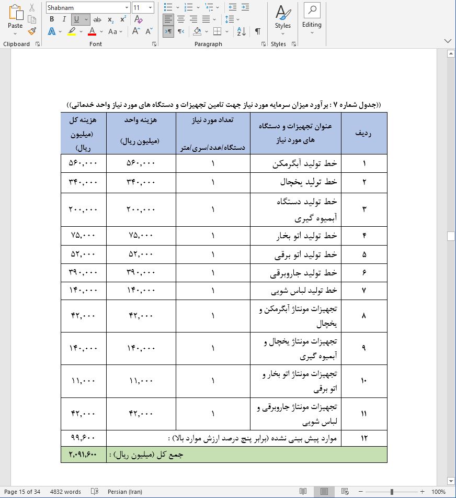This screenshot has width=456, height=498.
Task: Clear all formatting from selection
Action: click(x=138, y=18)
